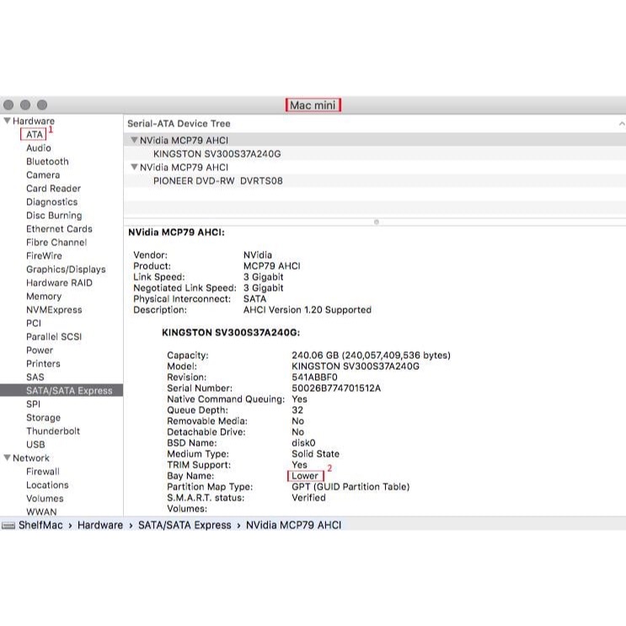This screenshot has height=626, width=626.
Task: Click the Medium Type value Solid State
Action: tap(315, 454)
